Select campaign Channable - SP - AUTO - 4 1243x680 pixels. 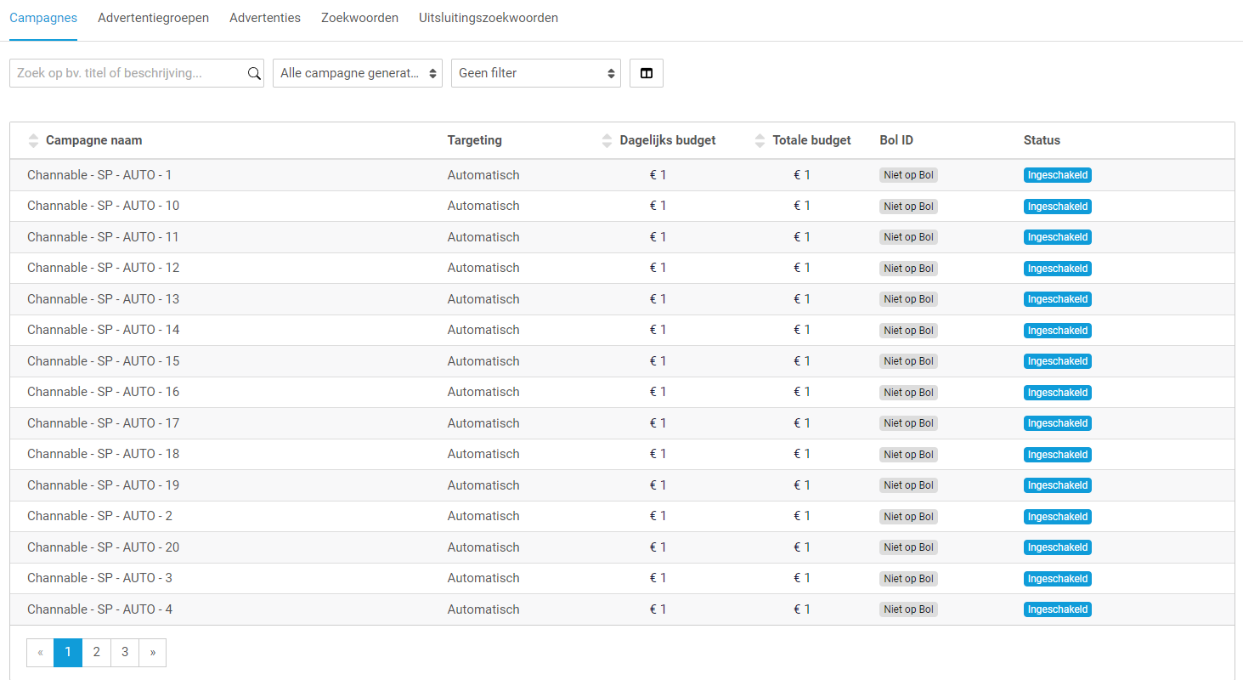99,609
